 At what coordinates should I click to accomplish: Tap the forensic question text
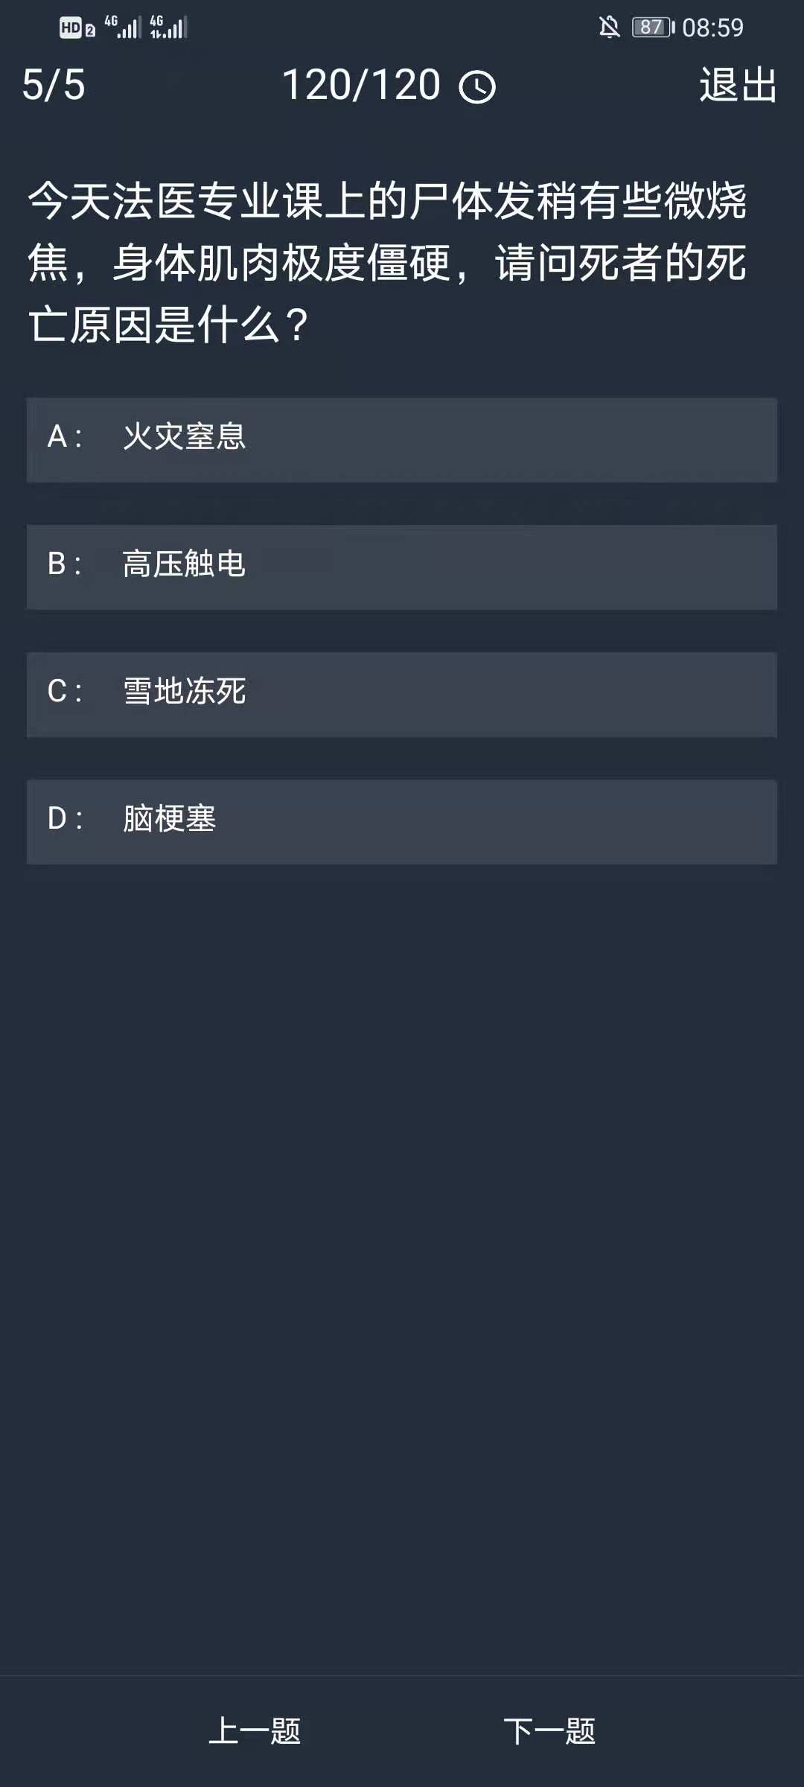coord(387,262)
